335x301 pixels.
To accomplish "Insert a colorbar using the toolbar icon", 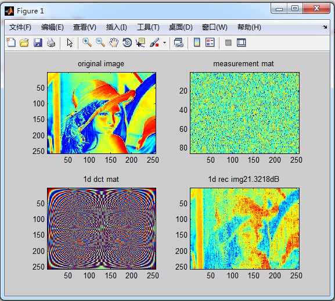I will [x=197, y=42].
